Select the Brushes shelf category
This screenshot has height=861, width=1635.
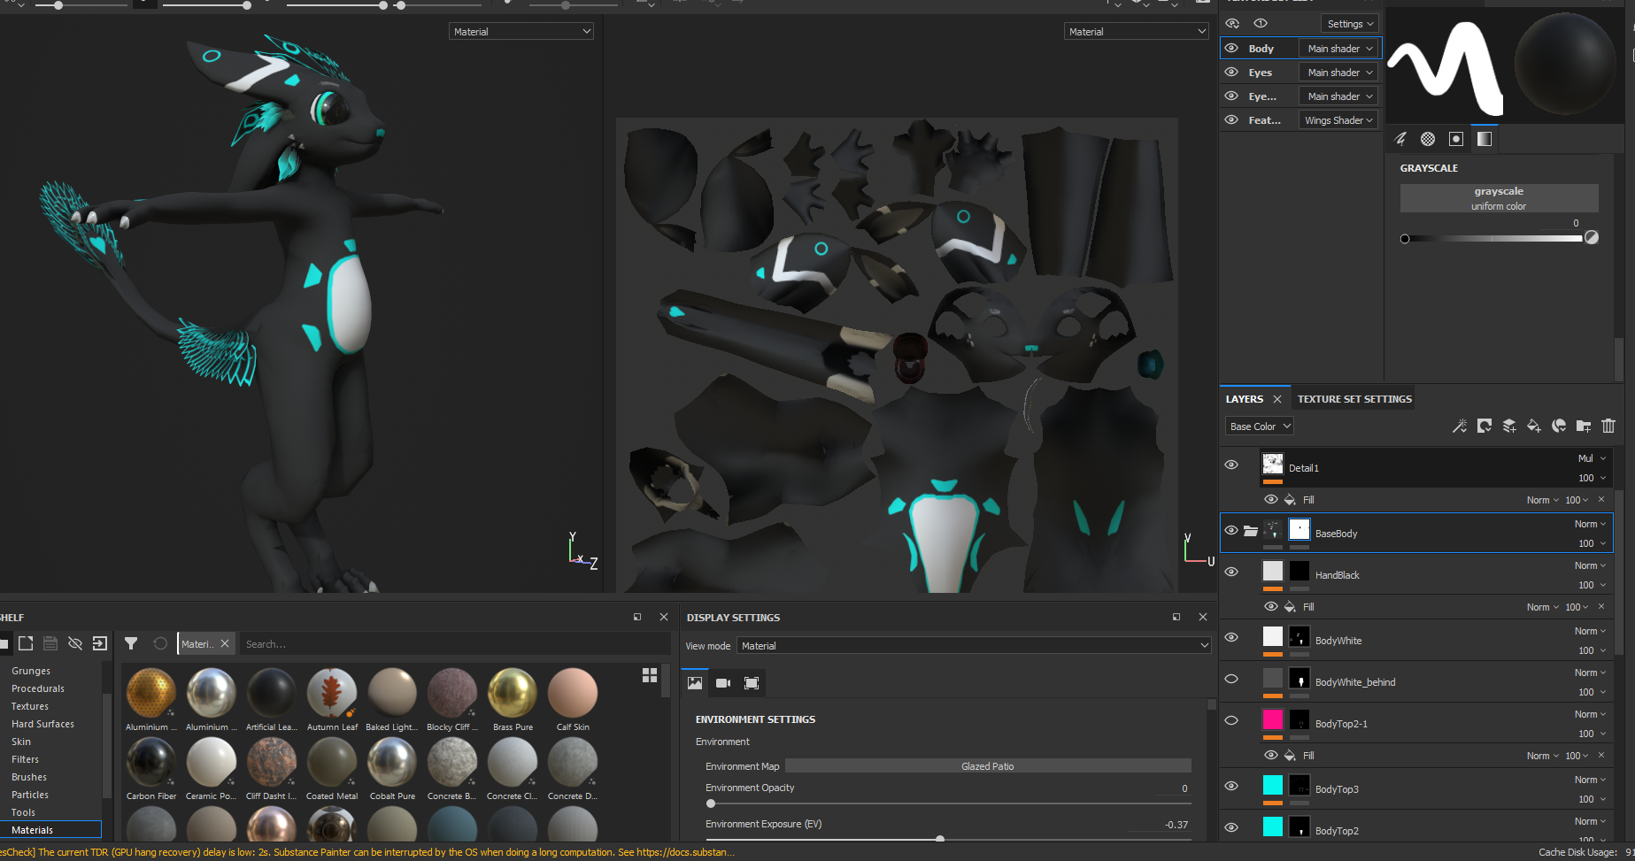[29, 777]
